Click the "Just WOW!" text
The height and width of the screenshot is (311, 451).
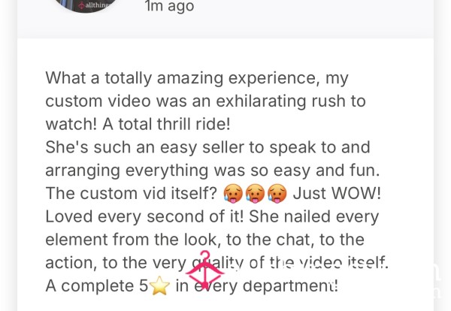(x=337, y=193)
